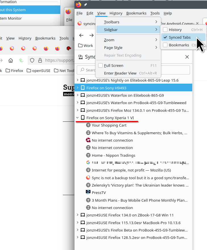This screenshot has width=207, height=250.
Task: Close the Android Community tab
Action: 197,23
